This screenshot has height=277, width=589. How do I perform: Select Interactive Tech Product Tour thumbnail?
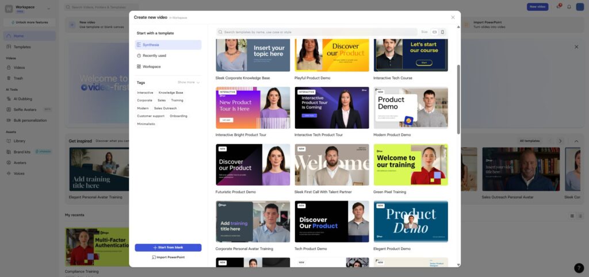pyautogui.click(x=332, y=108)
